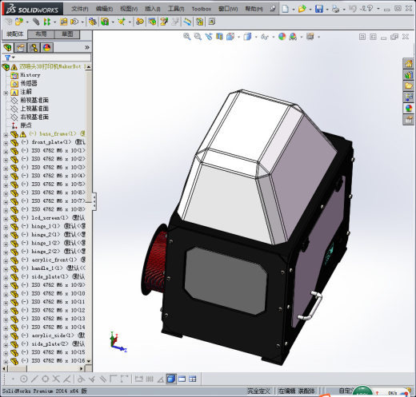Click the New document icon
The width and height of the screenshot is (416, 397).
(286, 9)
